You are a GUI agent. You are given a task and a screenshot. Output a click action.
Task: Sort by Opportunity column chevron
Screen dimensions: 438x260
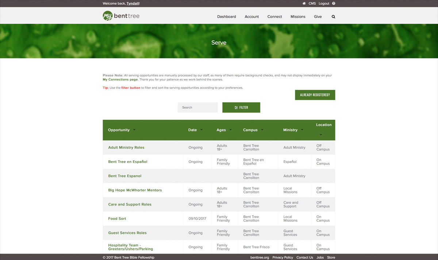(x=134, y=130)
